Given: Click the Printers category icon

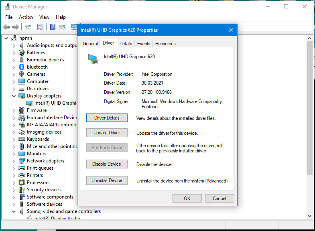Looking at the screenshot, I should tap(22, 175).
